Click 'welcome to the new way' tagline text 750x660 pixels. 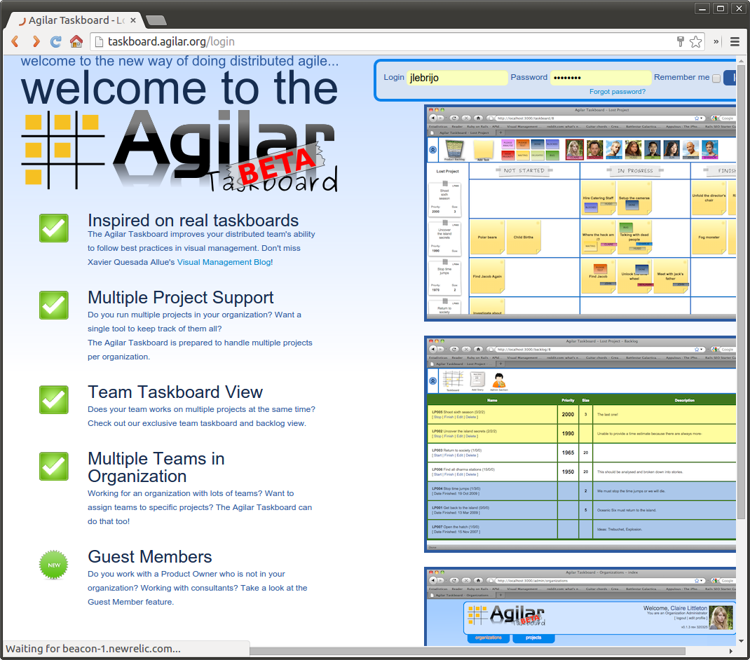[180, 61]
